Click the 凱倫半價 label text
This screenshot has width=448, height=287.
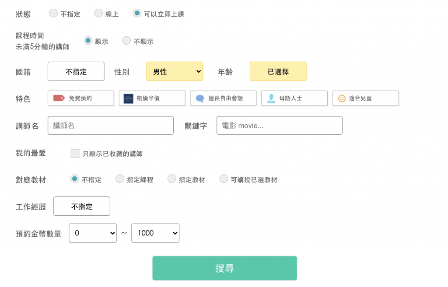click(148, 98)
